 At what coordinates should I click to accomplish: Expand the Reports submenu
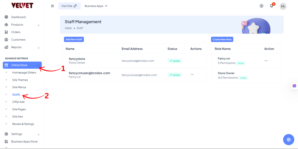[x=38, y=47]
